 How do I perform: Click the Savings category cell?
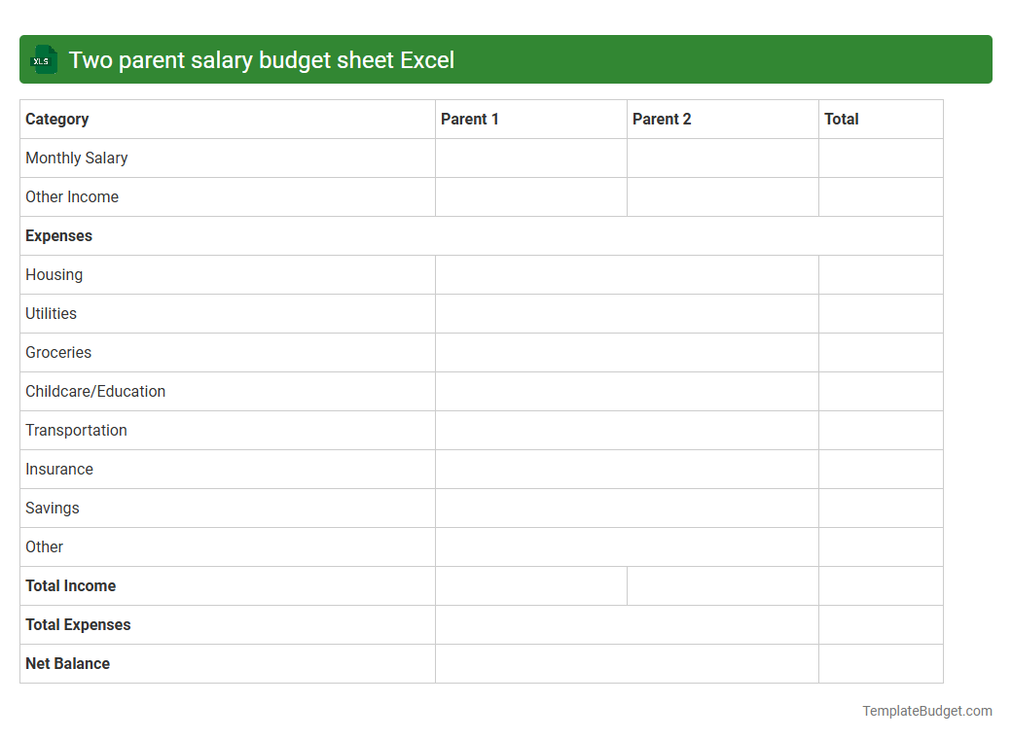click(52, 508)
